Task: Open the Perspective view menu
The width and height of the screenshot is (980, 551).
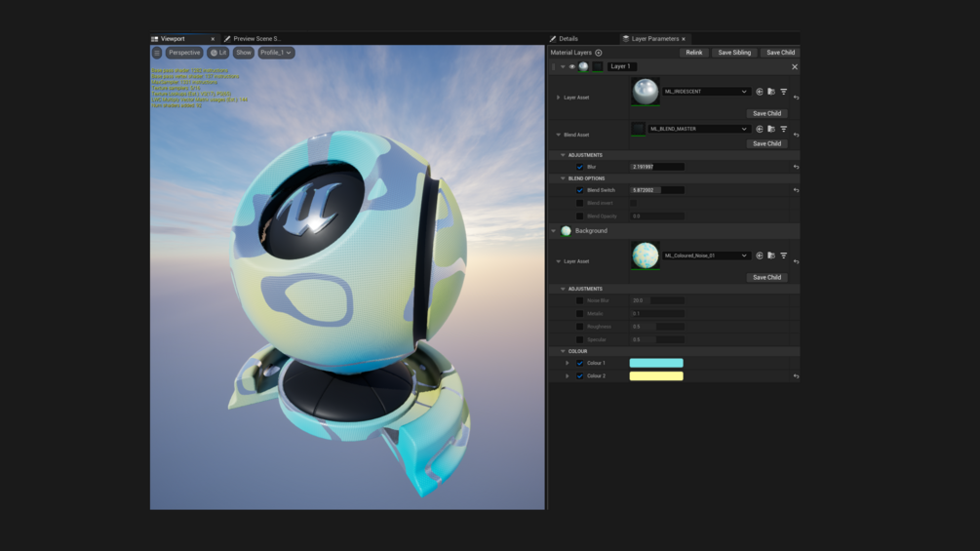Action: click(x=184, y=53)
